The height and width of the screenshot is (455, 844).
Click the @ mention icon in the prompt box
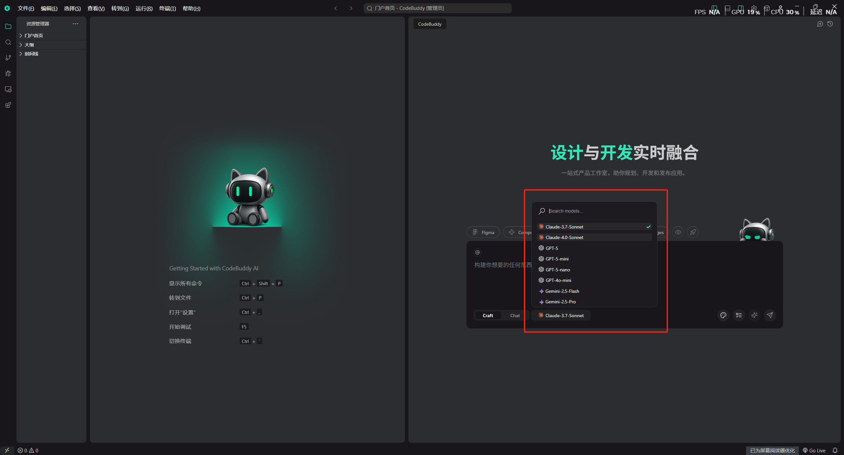coord(477,252)
